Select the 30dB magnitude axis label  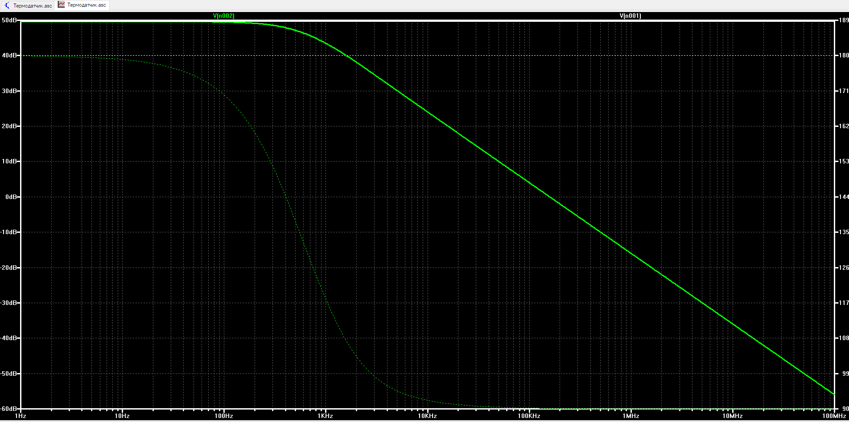pos(9,91)
